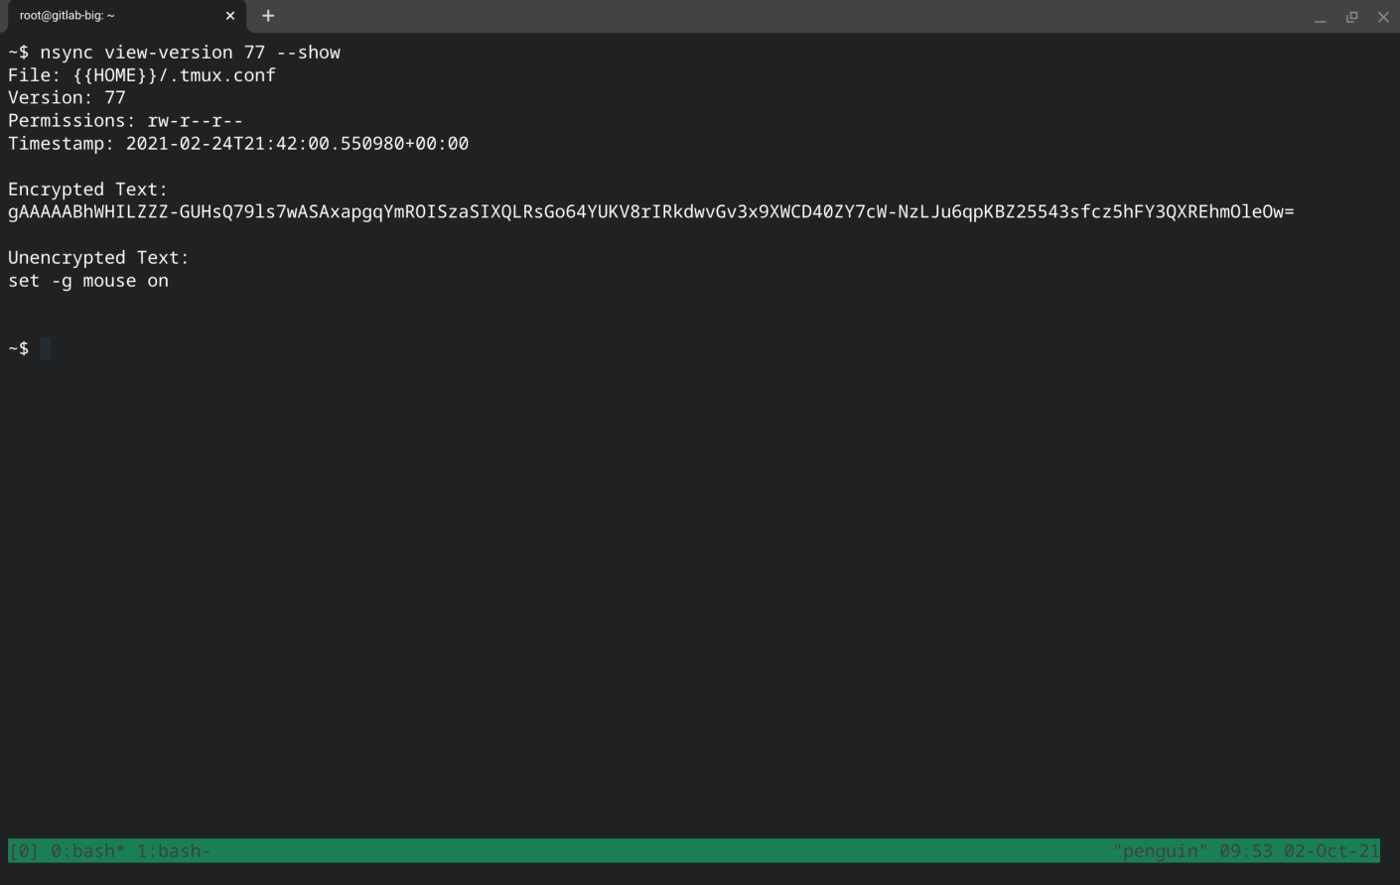The height and width of the screenshot is (885, 1400).
Task: Open a new terminal tab
Action: tap(268, 16)
